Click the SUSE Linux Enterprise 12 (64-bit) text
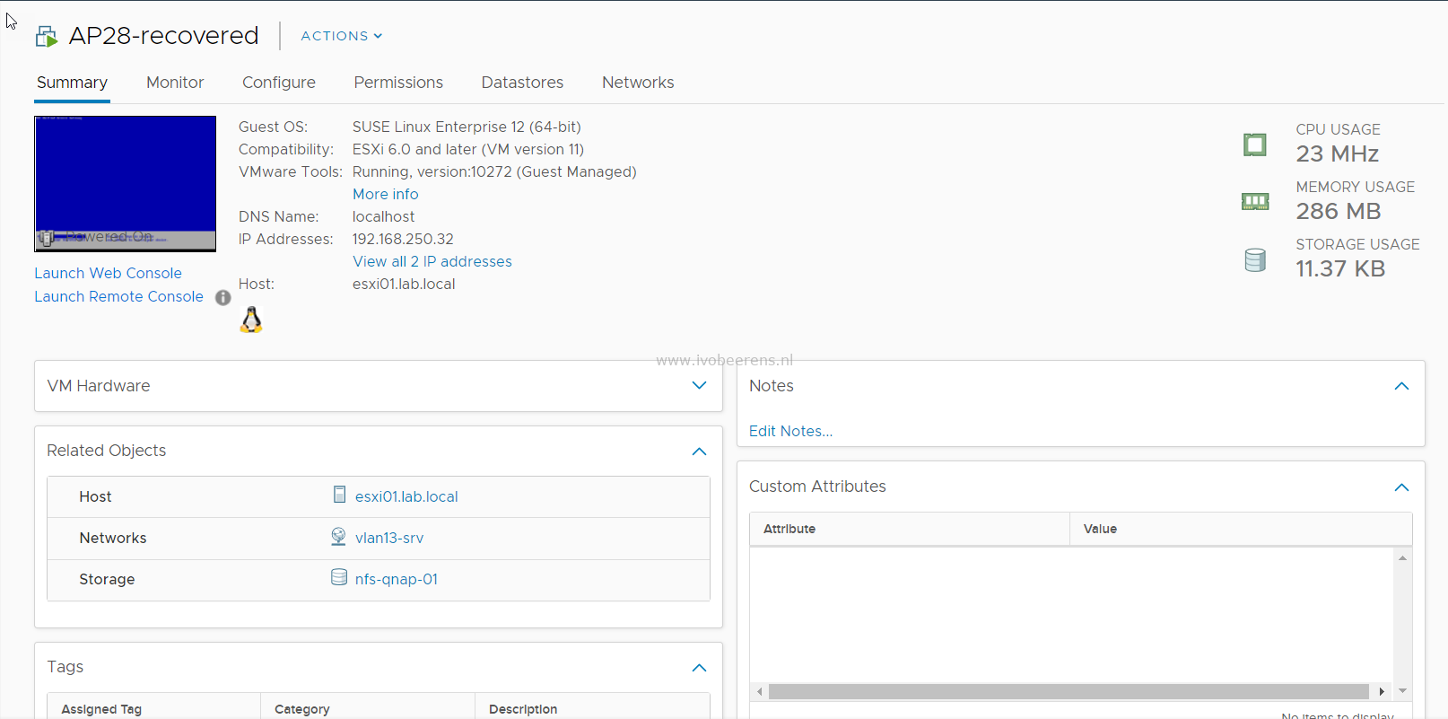 [x=467, y=127]
